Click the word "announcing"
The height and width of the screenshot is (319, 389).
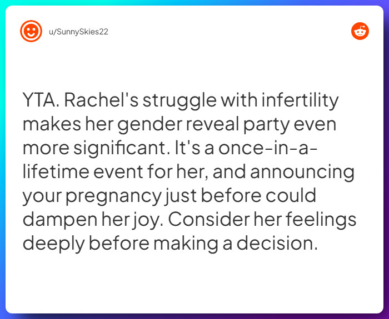302,172
